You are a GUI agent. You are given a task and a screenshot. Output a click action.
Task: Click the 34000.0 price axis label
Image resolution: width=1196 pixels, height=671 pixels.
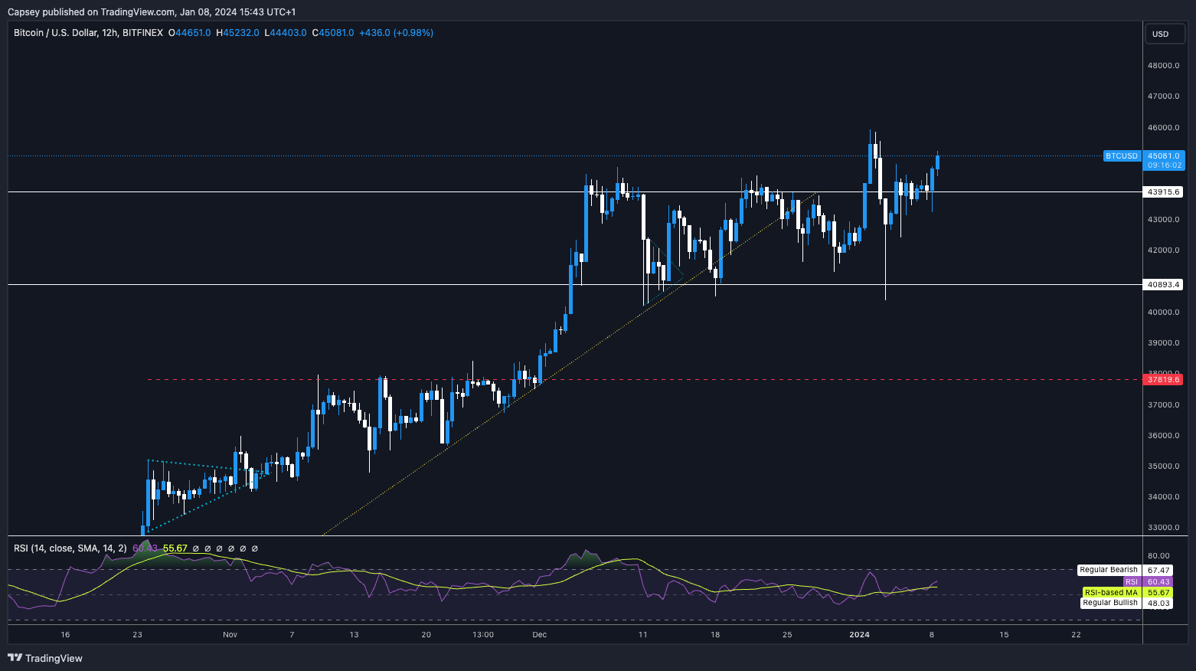tap(1164, 497)
